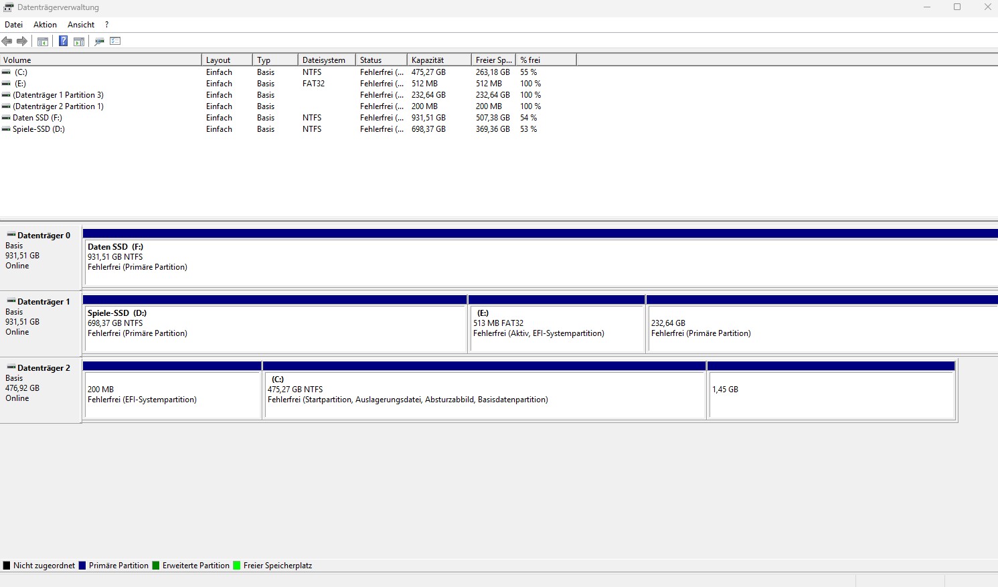Click the '369,36 GB' free space cell
This screenshot has width=998, height=587.
pos(493,129)
